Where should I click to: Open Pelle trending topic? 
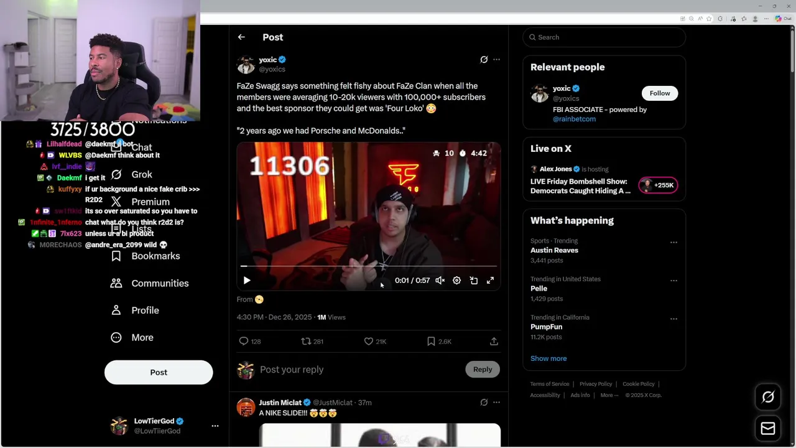coord(539,289)
